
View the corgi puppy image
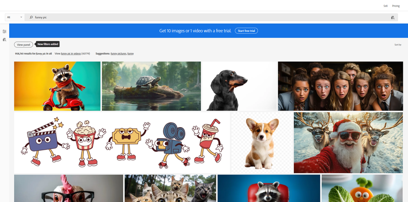pos(261,142)
